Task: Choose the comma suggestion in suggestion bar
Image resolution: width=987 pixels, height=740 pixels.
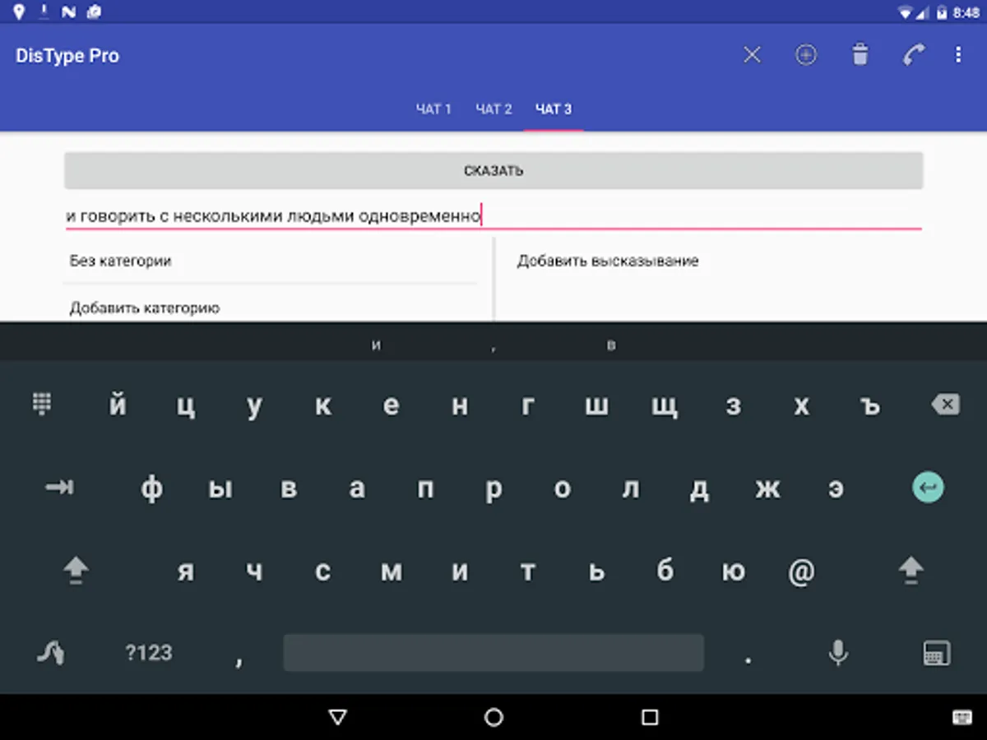Action: click(x=493, y=347)
